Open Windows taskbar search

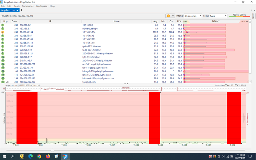coord(13,156)
